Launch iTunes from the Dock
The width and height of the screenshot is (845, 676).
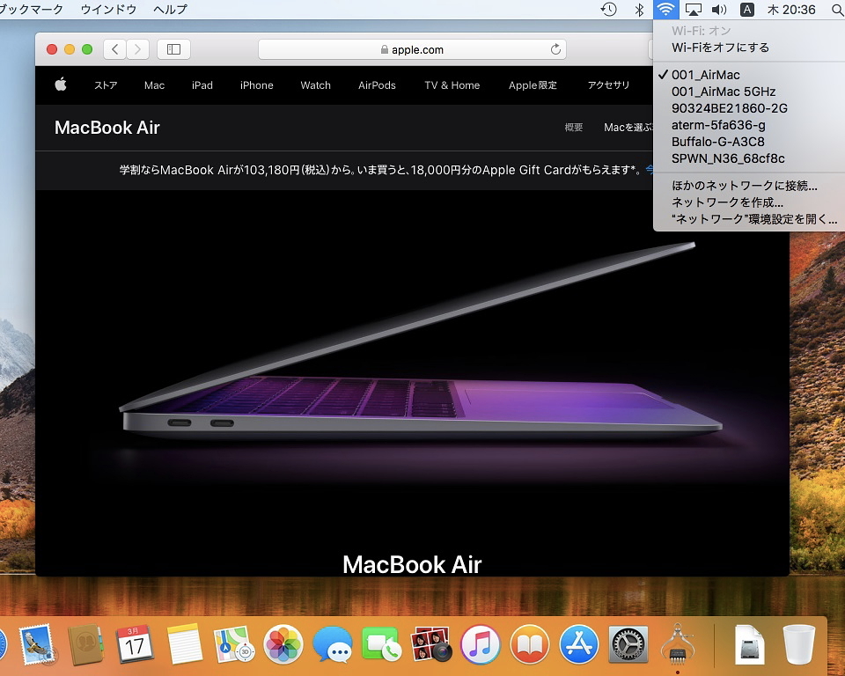coord(481,644)
